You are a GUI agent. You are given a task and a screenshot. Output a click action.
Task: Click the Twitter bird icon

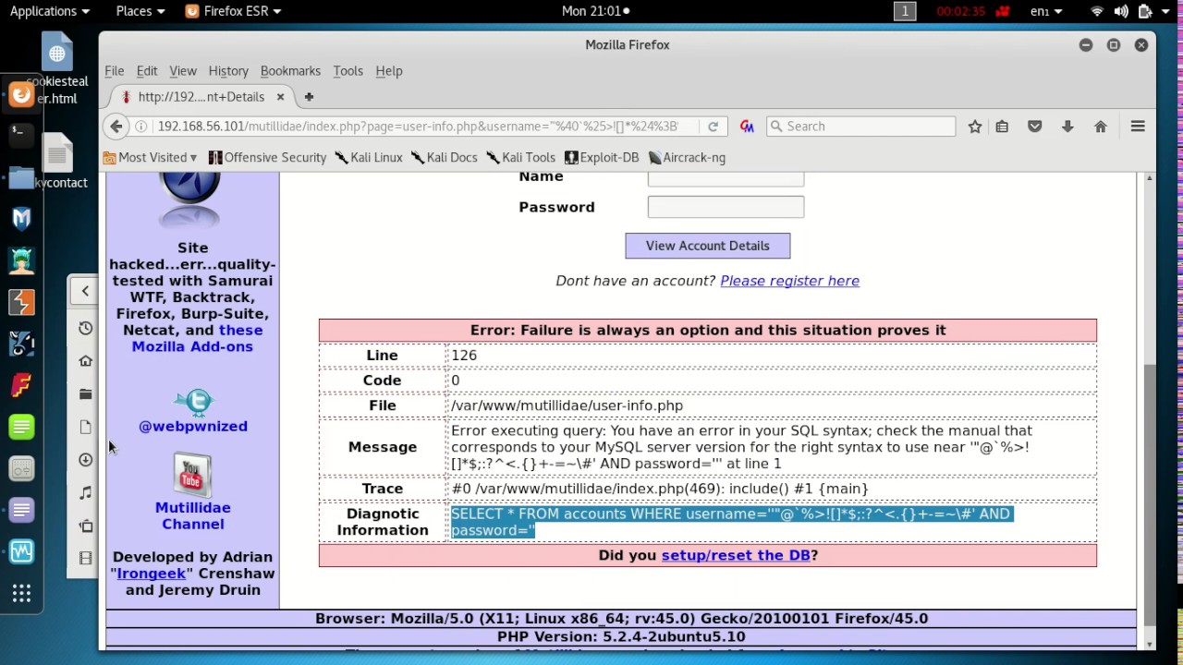coord(193,403)
